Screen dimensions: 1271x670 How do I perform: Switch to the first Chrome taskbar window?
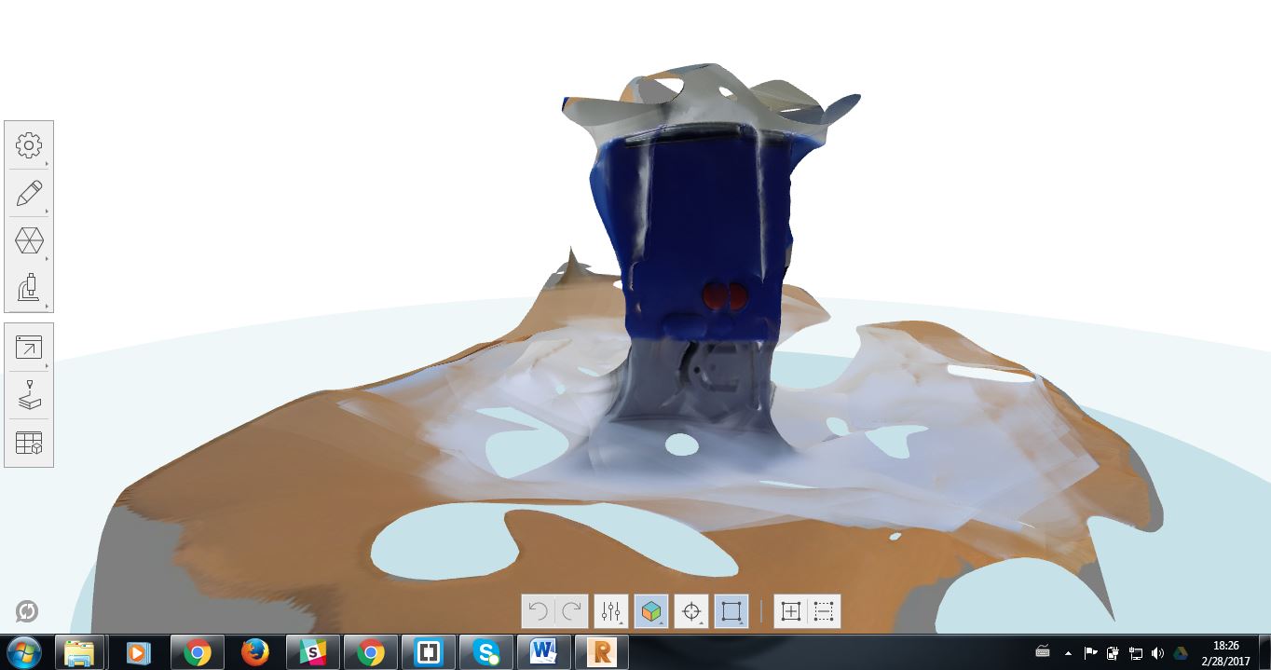[197, 652]
